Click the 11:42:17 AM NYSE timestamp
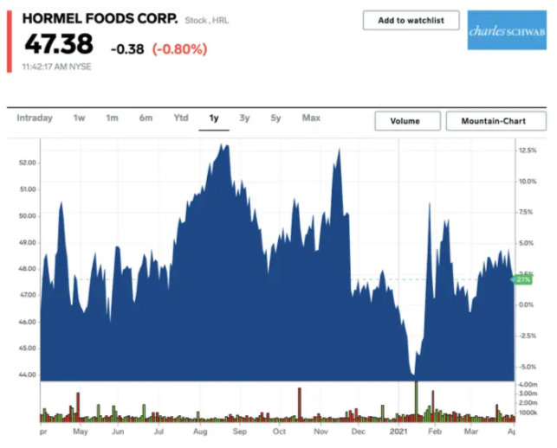 [x=56, y=67]
